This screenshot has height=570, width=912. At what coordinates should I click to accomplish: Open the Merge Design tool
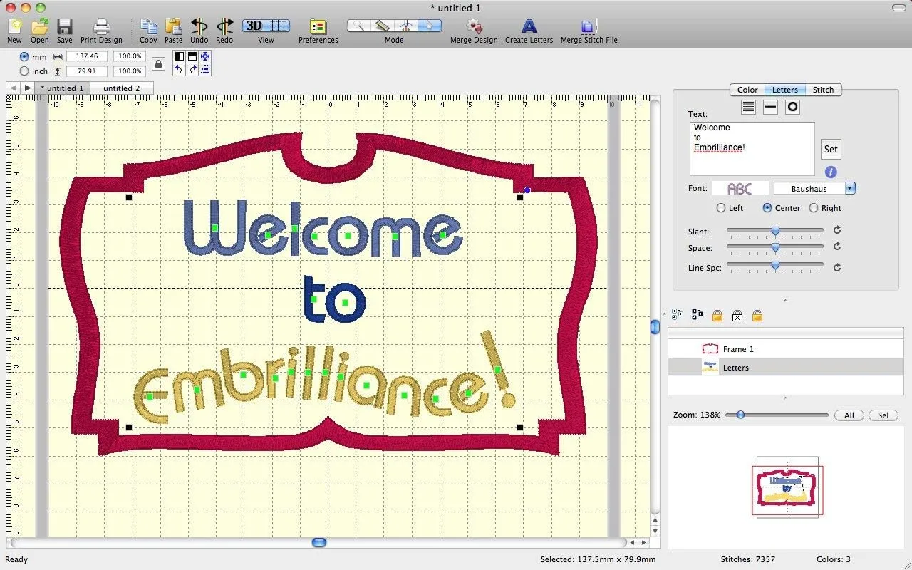tap(473, 28)
